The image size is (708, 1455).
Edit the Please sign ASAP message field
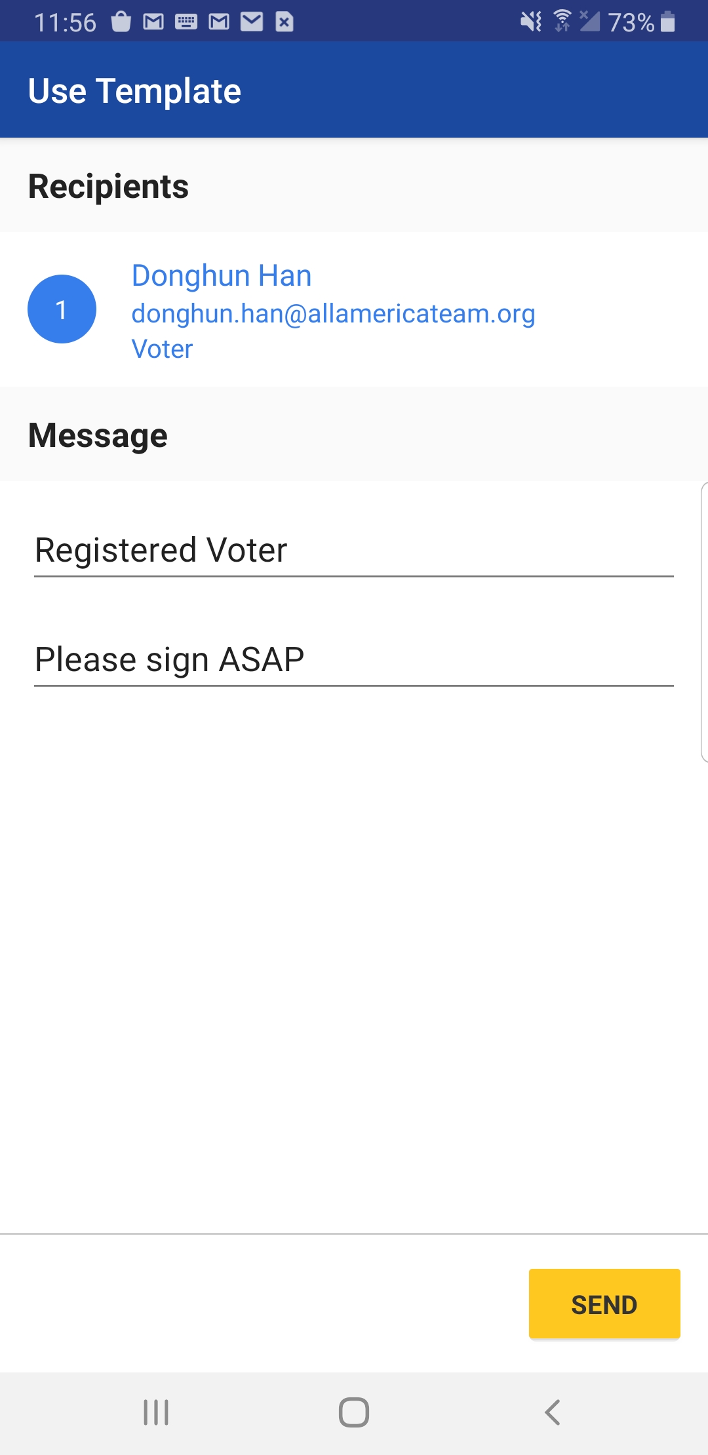[x=354, y=659]
